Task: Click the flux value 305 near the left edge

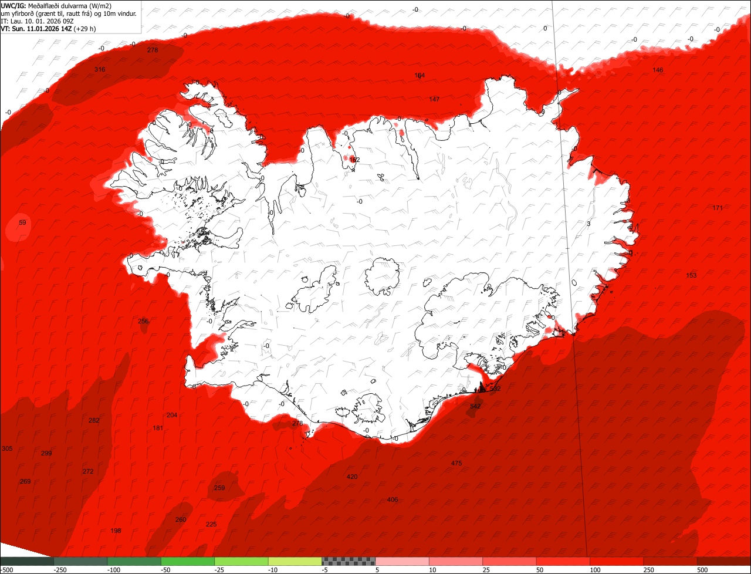Action: (x=7, y=448)
